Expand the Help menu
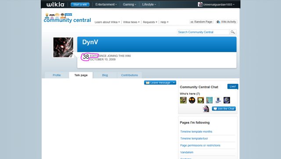281x159 pixels. point(164,22)
